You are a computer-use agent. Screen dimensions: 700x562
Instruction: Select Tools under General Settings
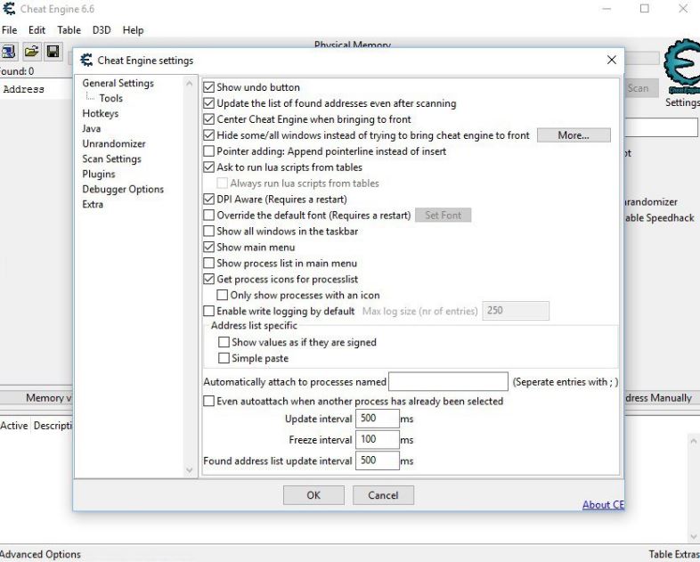[x=110, y=98]
